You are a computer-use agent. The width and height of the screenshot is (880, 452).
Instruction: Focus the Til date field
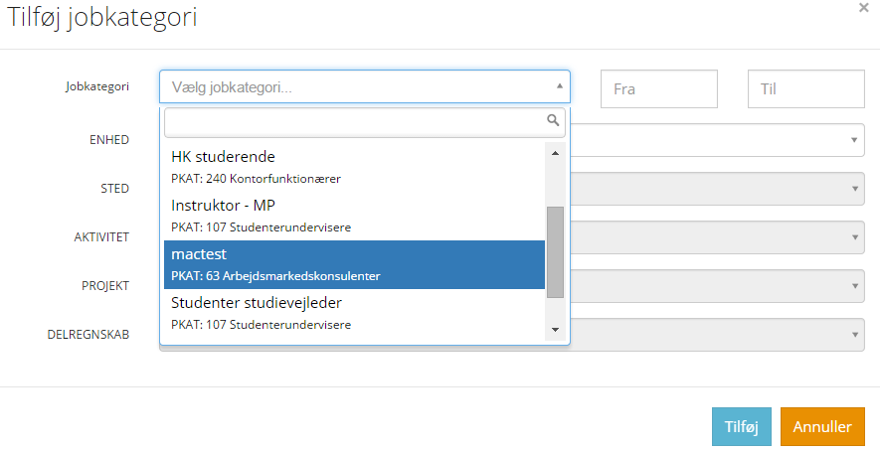pyautogui.click(x=805, y=88)
